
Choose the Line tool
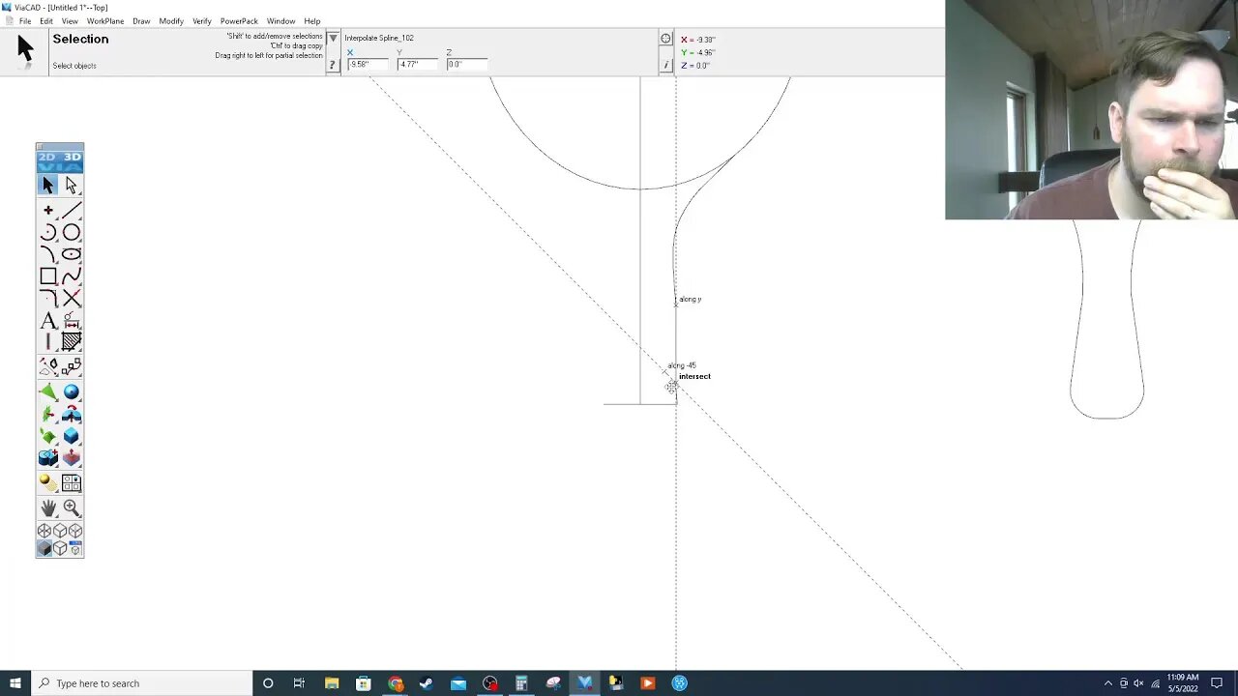pyautogui.click(x=72, y=211)
